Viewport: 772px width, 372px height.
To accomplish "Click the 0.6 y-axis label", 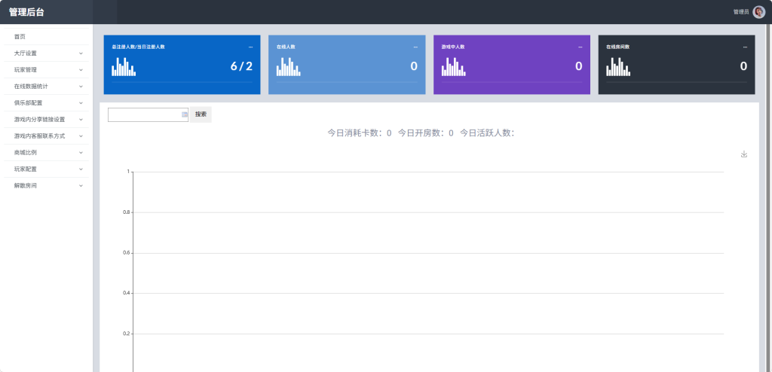I will coord(126,253).
